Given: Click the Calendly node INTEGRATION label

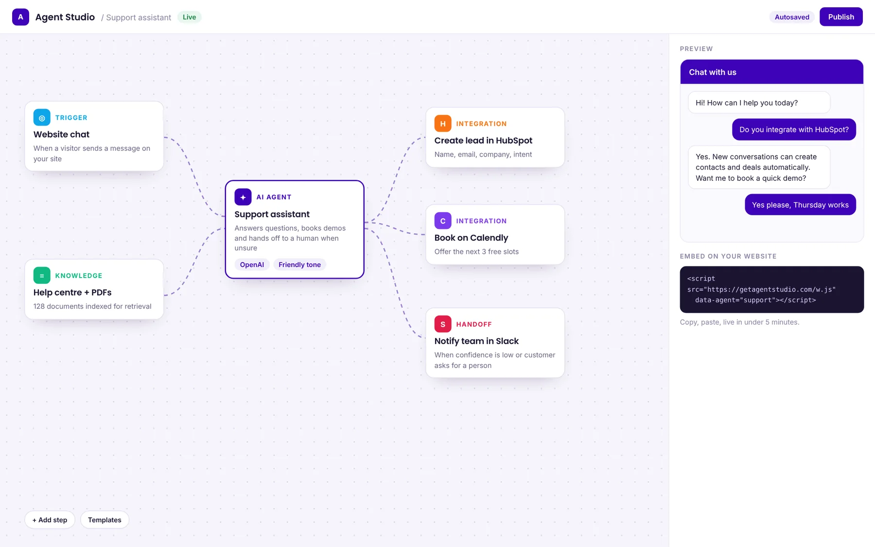Looking at the screenshot, I should (481, 221).
